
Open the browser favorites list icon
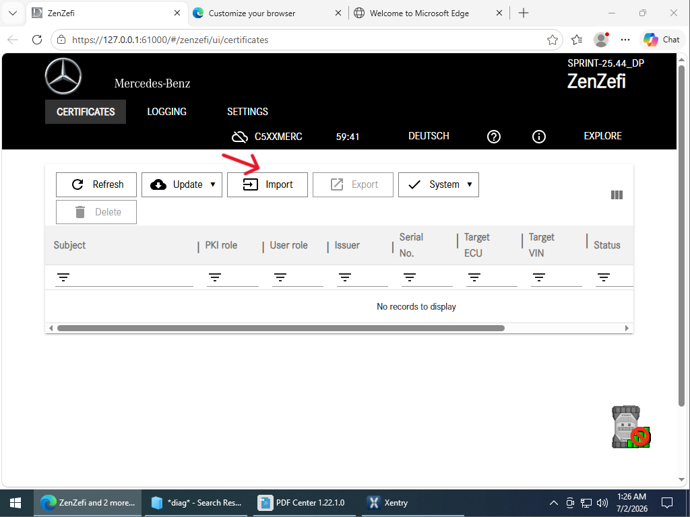coord(577,40)
